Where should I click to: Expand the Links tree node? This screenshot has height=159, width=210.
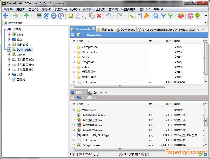[x=9, y=34]
